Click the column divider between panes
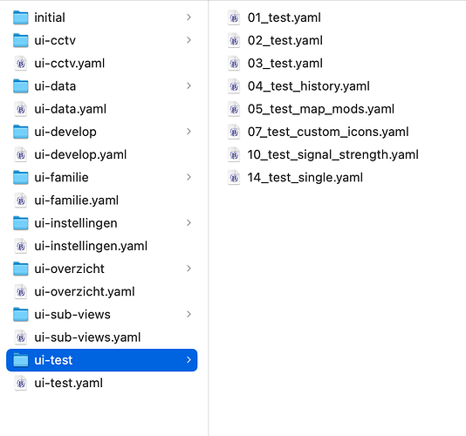The width and height of the screenshot is (466, 436). (x=209, y=218)
